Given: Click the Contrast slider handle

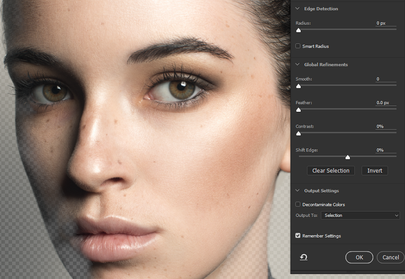Looking at the screenshot, I should coord(298,133).
